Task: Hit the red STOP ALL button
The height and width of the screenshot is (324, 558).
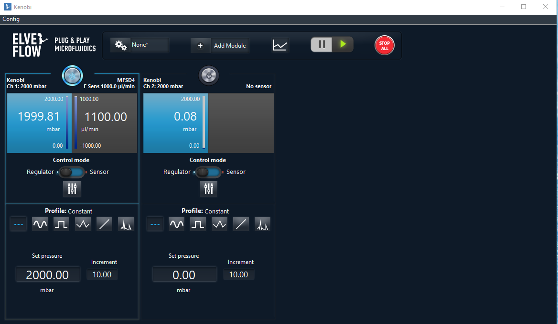Action: 384,45
